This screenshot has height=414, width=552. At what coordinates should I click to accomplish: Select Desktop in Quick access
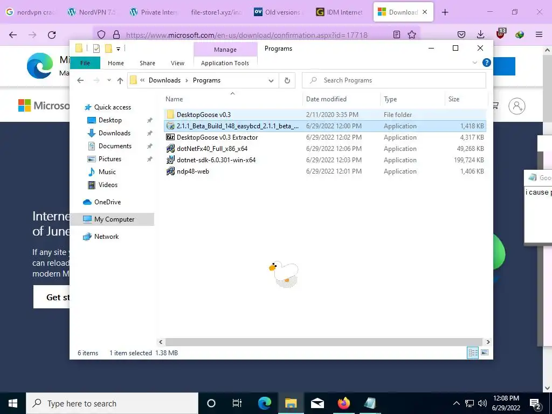tap(110, 120)
